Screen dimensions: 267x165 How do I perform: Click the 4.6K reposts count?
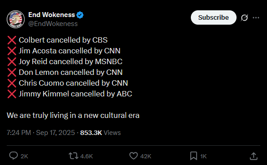click(86, 156)
